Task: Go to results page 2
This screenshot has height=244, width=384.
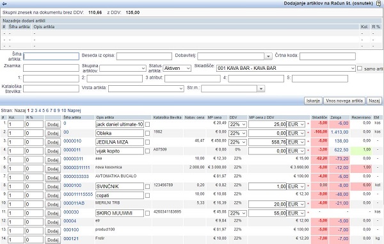Action: [32, 111]
